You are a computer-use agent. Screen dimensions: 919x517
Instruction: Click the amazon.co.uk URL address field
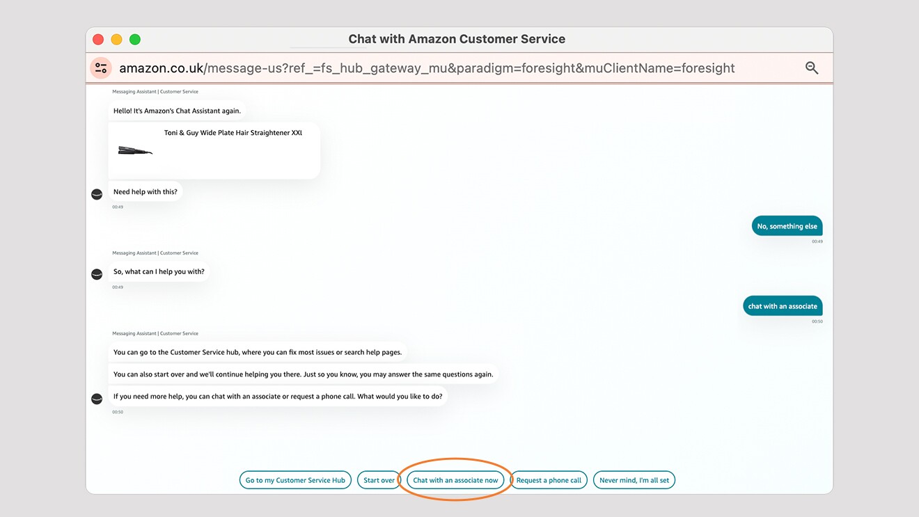426,68
